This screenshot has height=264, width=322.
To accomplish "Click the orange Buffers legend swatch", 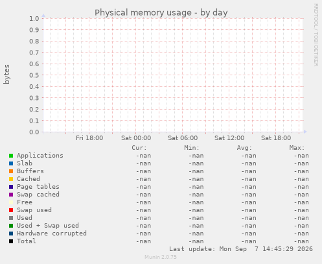I will click(11, 171).
